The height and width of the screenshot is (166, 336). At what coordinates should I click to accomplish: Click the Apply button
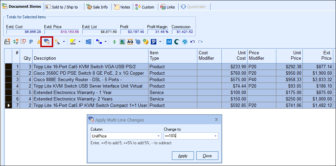183,156
